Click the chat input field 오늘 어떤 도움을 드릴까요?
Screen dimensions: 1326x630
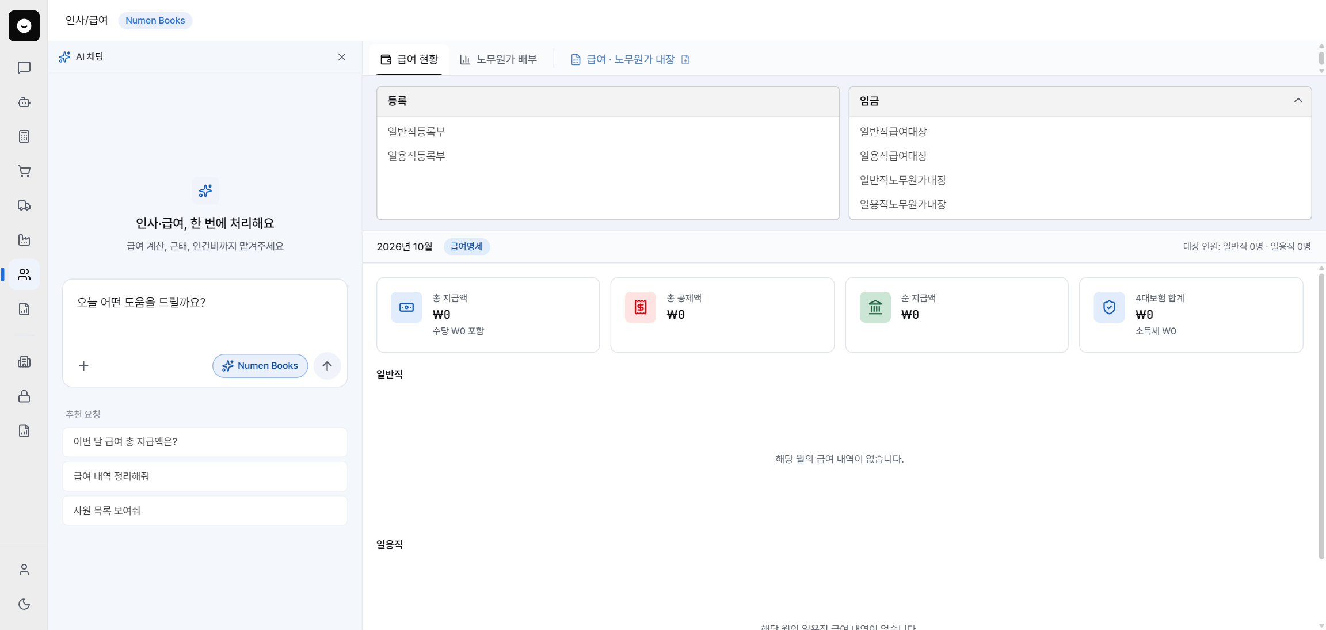[205, 315]
